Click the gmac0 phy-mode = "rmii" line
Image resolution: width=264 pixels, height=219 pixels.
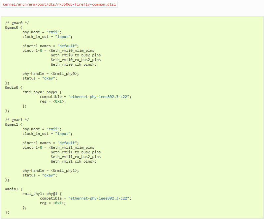[42, 32]
